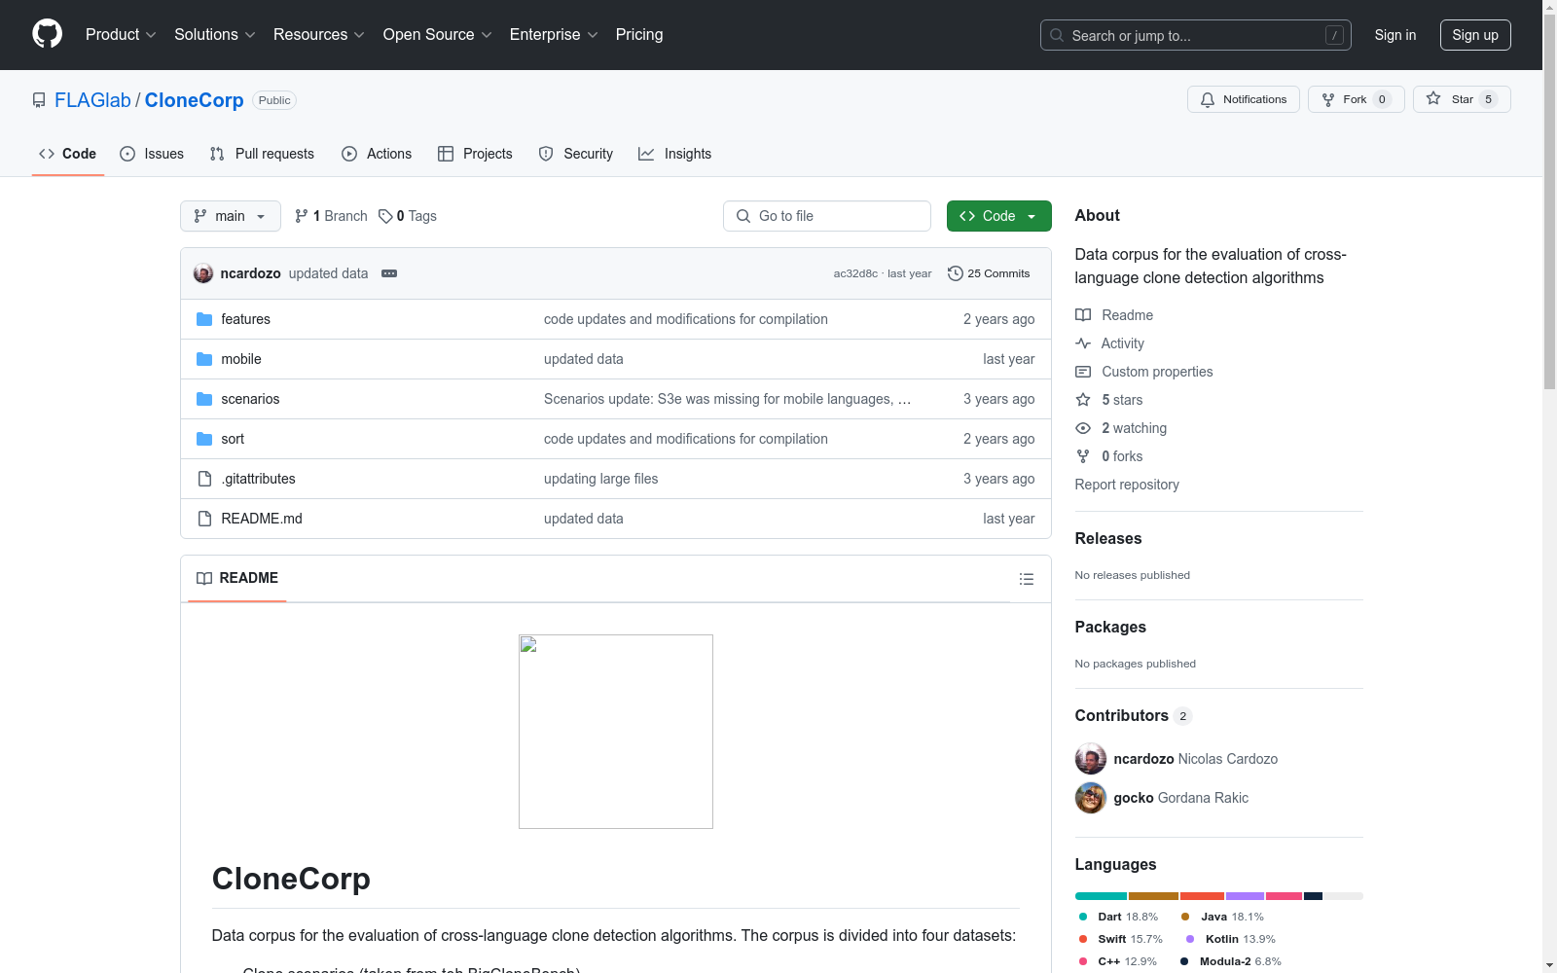
Task: Click the tag icon next to 0 Tags
Action: [385, 216]
